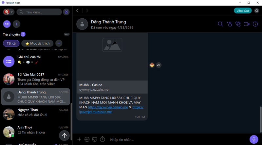The image size is (262, 145).
Task: Click Đặng Thành Trung header avatar
Action: pos(82,24)
